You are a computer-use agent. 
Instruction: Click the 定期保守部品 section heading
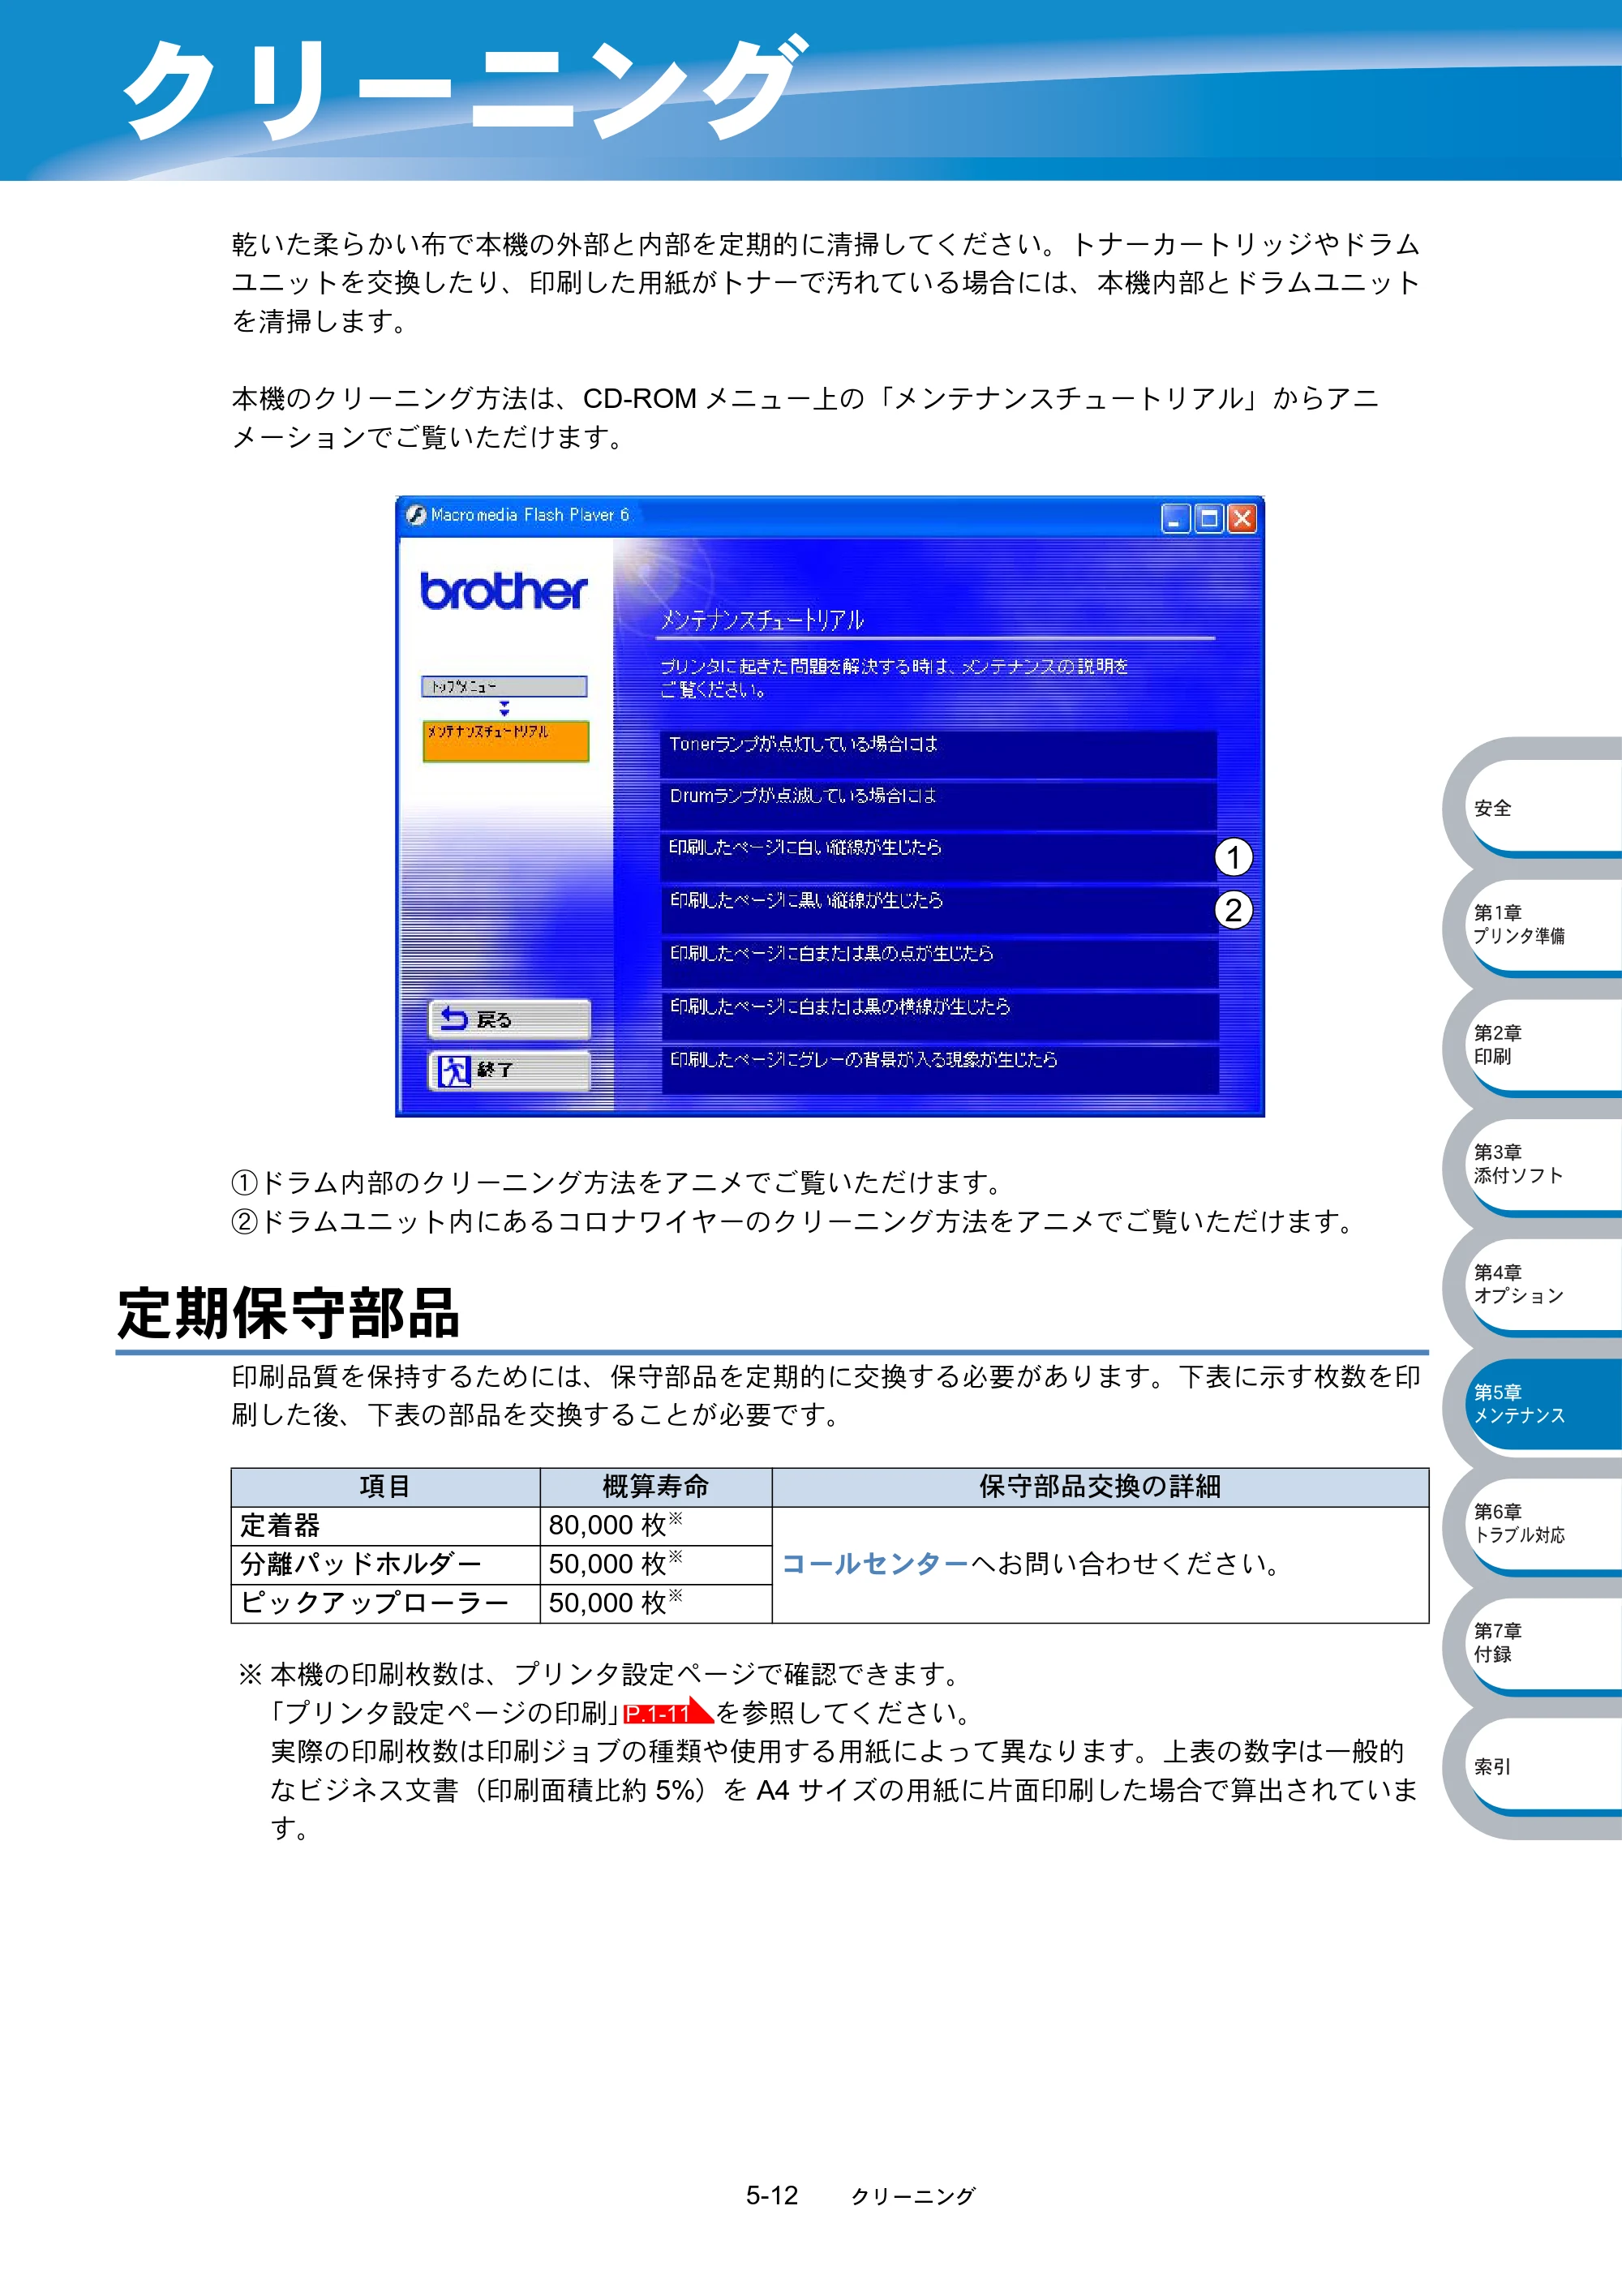click(288, 1312)
